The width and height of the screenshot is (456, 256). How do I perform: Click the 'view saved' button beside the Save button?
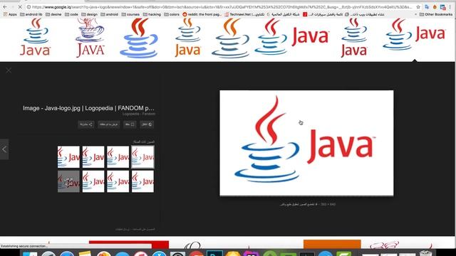(109, 124)
